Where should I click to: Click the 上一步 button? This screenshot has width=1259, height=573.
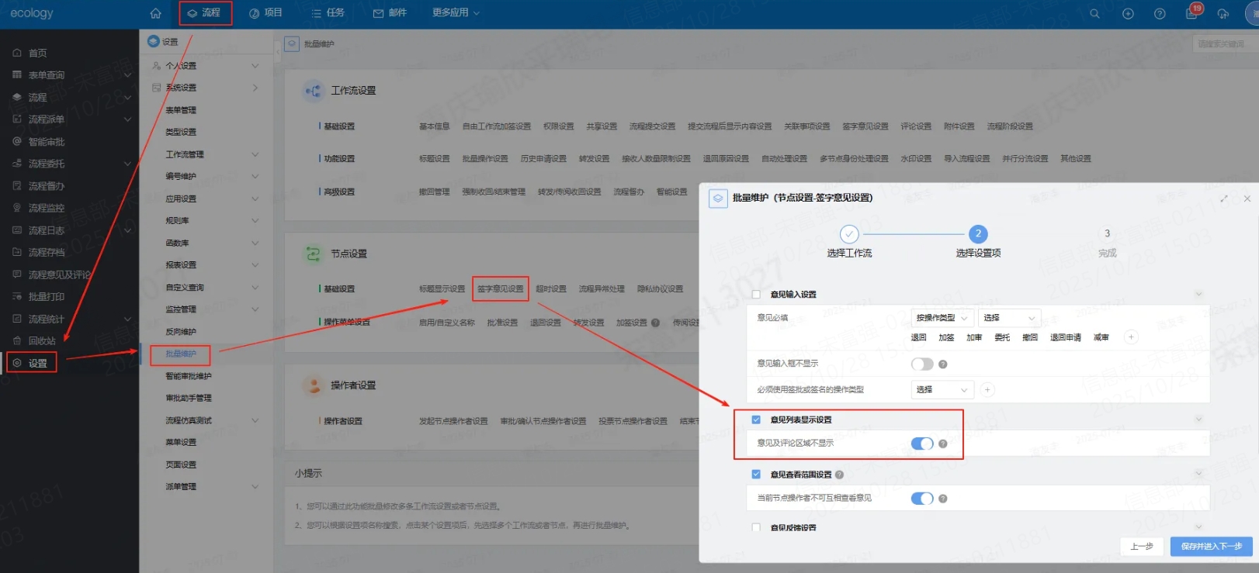click(x=1141, y=546)
